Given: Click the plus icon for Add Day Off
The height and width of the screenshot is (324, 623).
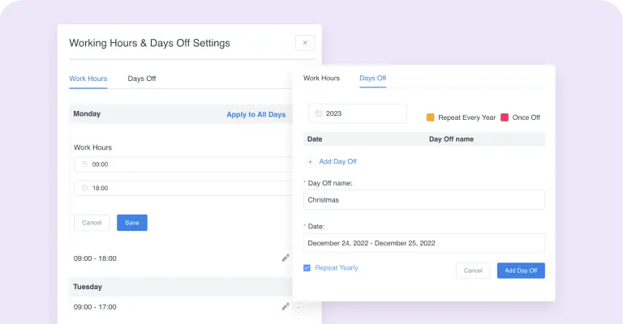Looking at the screenshot, I should pos(311,162).
